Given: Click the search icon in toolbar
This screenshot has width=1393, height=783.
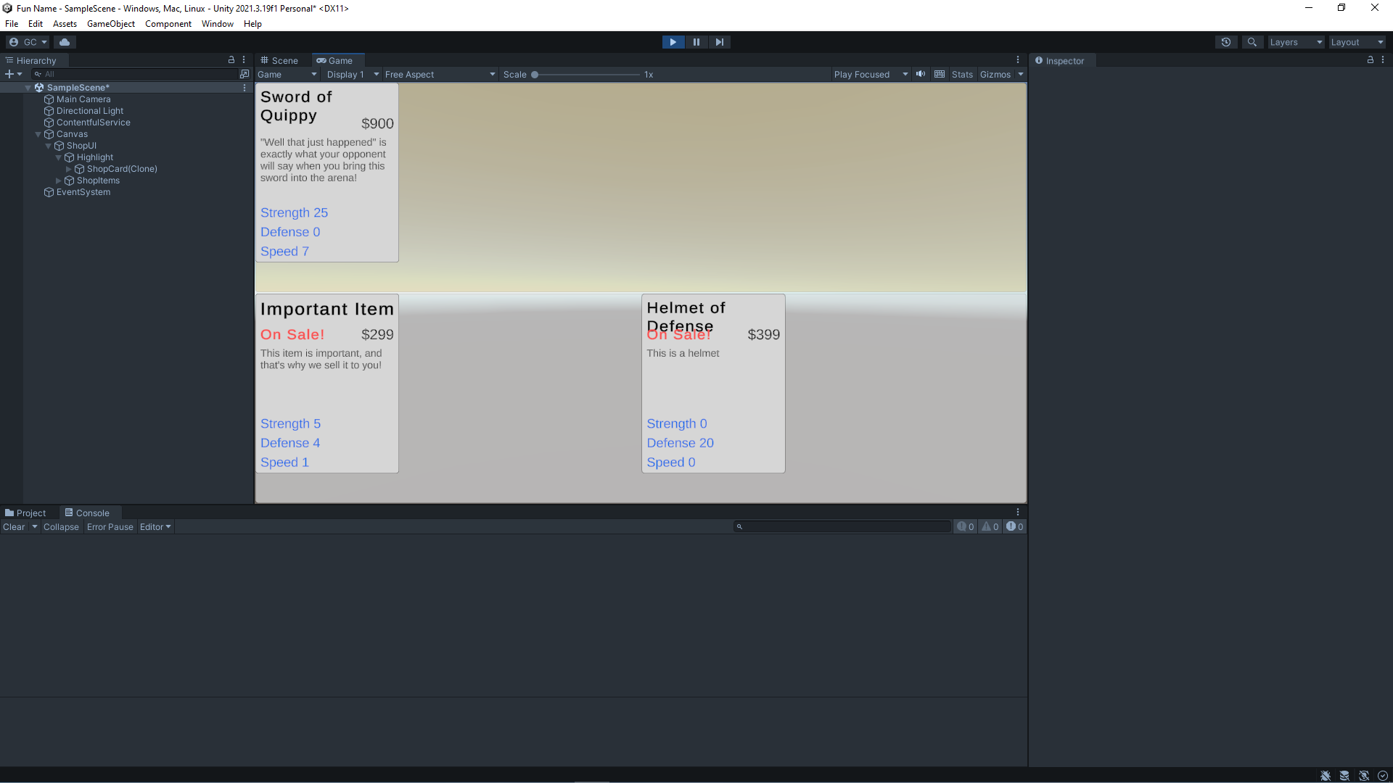Looking at the screenshot, I should pyautogui.click(x=1252, y=41).
